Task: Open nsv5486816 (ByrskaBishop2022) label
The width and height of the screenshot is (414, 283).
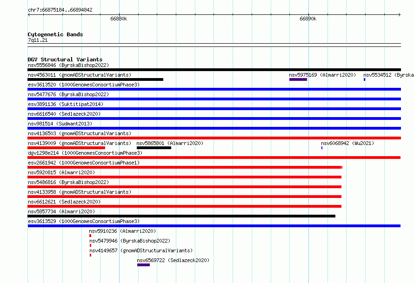Action: [68, 182]
